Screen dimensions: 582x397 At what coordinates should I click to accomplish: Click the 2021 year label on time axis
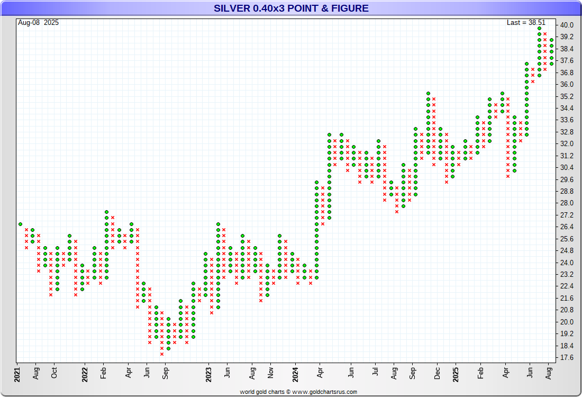tap(17, 374)
